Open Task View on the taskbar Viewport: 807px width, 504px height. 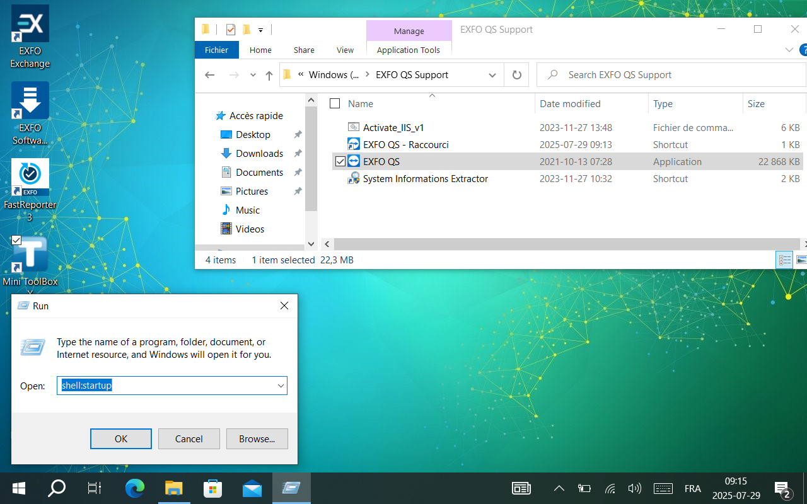coord(95,488)
